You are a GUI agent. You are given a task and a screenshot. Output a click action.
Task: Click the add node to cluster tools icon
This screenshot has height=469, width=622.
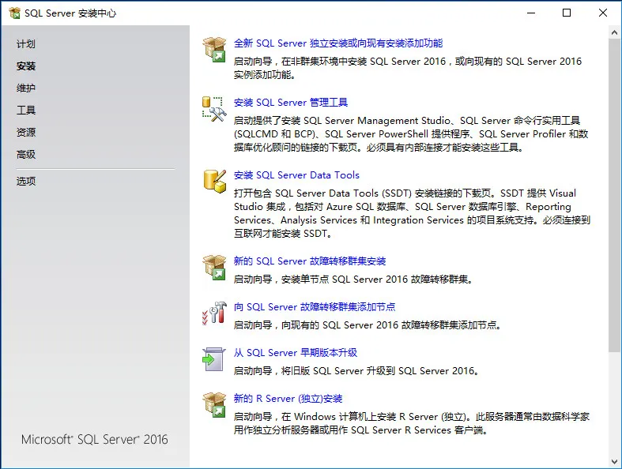point(214,313)
